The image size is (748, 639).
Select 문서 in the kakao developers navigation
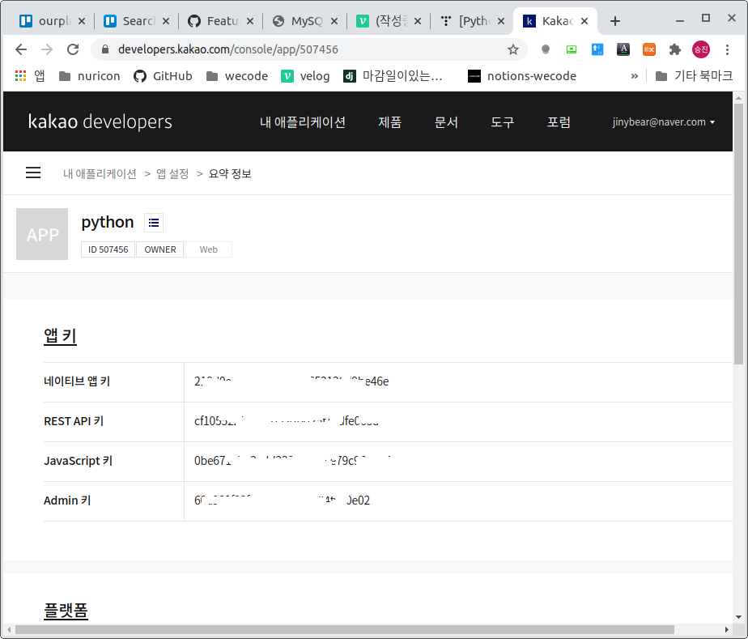tap(446, 121)
